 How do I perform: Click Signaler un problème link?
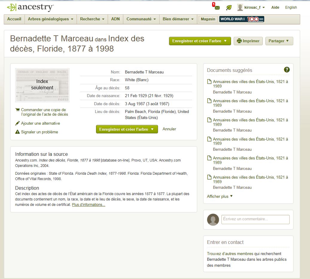(x=39, y=132)
